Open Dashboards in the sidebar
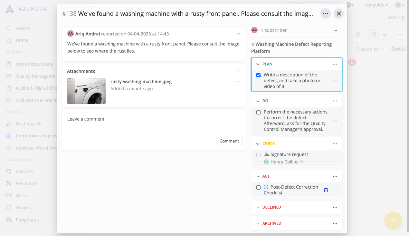Screen dimensions: 409x236 [x=28, y=124]
